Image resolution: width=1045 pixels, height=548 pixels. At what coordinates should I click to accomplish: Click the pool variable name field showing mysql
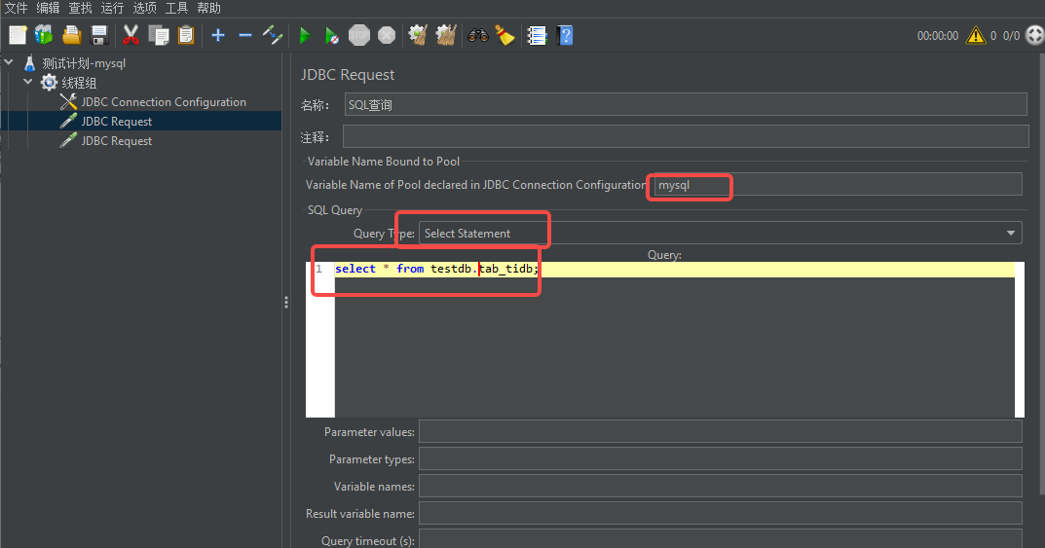(838, 184)
